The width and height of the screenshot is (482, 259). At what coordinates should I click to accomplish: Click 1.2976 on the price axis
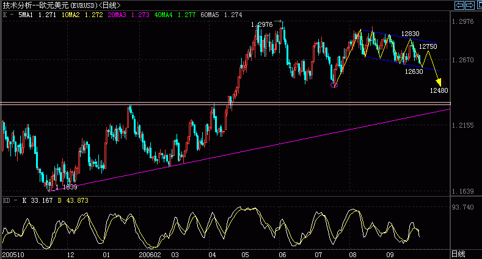click(462, 21)
